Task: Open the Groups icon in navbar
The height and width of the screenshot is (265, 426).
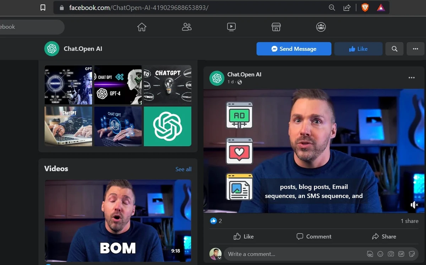Action: click(x=321, y=27)
